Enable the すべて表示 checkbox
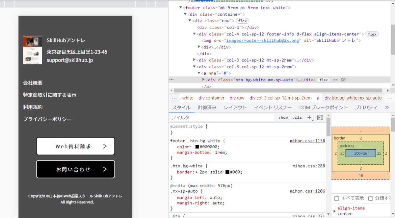This screenshot has height=218, width=395. pos(336,198)
